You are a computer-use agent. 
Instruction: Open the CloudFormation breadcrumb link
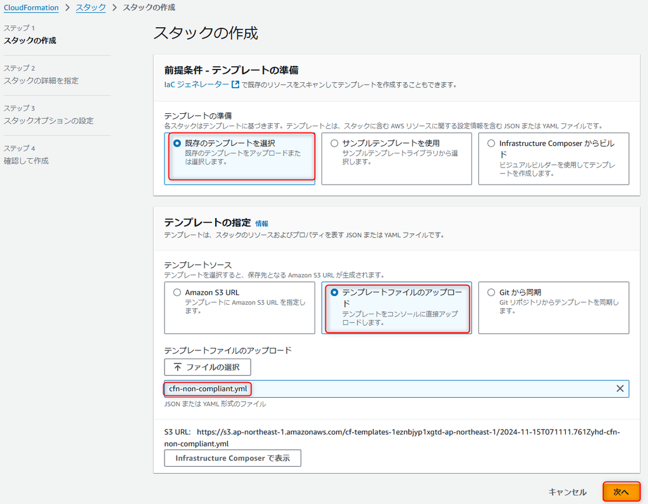(32, 8)
